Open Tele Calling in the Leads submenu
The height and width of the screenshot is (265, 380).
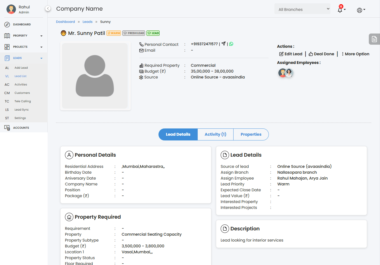(x=23, y=101)
